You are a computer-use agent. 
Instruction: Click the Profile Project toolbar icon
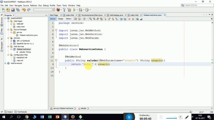pos(87,10)
